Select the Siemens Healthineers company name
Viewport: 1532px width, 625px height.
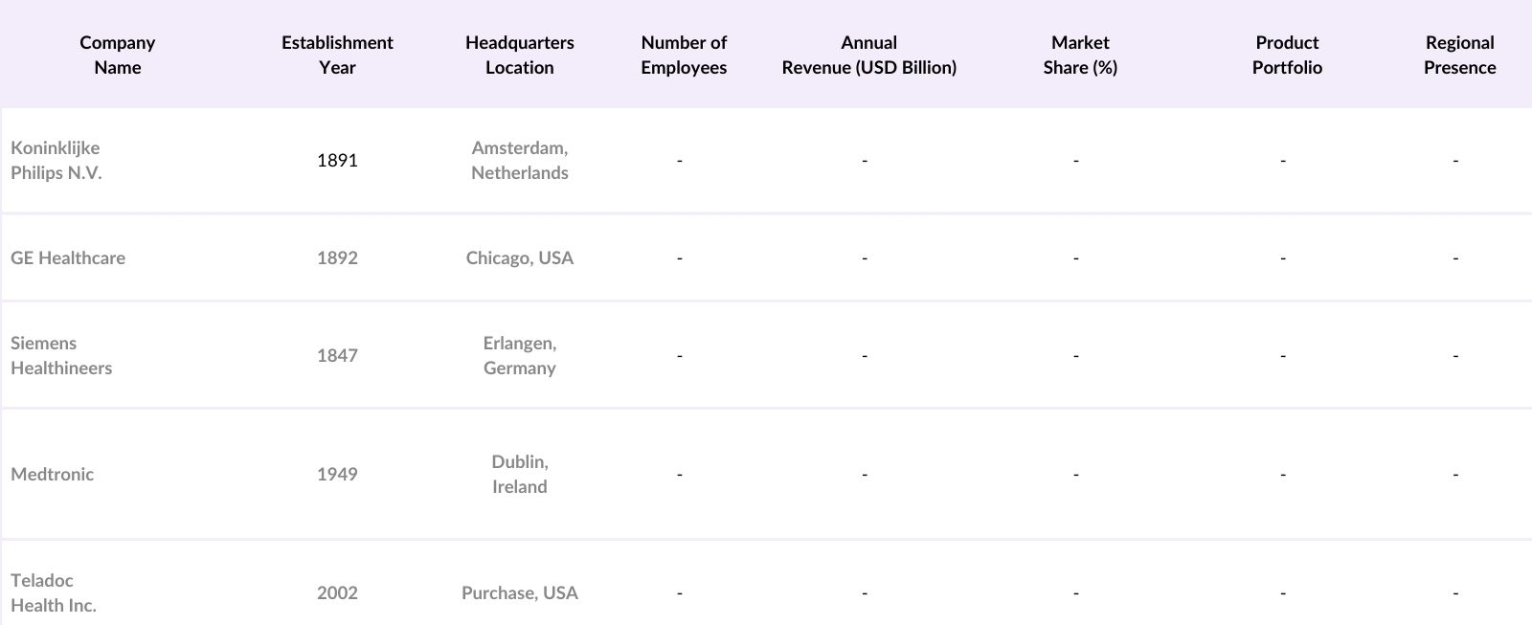[61, 355]
